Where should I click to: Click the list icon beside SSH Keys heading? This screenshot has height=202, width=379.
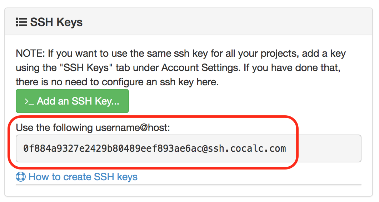pos(21,22)
